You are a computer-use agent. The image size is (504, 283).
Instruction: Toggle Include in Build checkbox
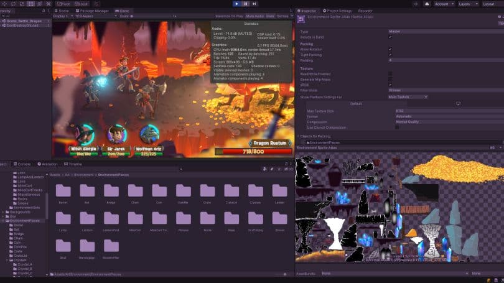point(390,37)
